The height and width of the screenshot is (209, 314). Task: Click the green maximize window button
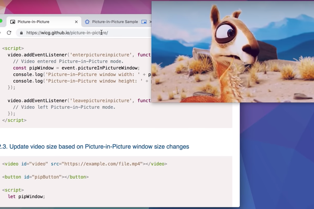click(1, 21)
